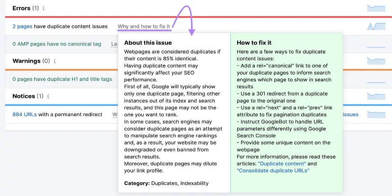Click the 'issues' link in the redirect row
Viewport: 392px width, 196px height.
tap(351, 114)
